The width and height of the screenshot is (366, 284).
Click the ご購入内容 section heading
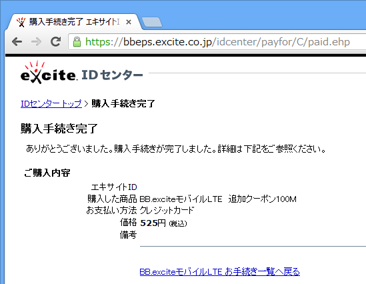pos(47,173)
